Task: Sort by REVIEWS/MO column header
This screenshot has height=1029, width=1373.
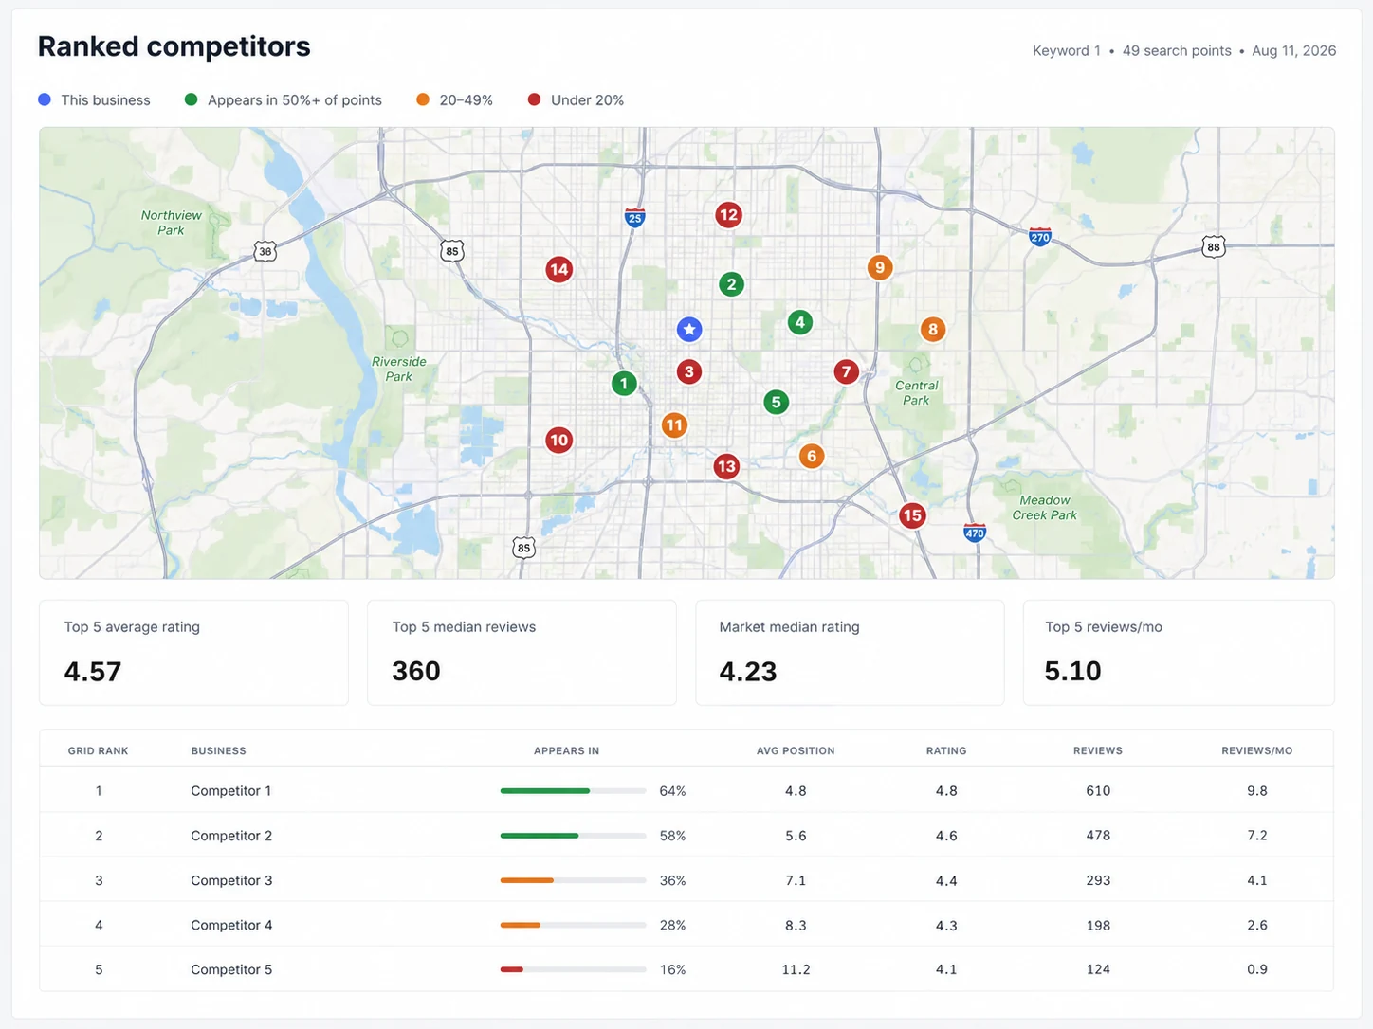Action: pos(1257,750)
